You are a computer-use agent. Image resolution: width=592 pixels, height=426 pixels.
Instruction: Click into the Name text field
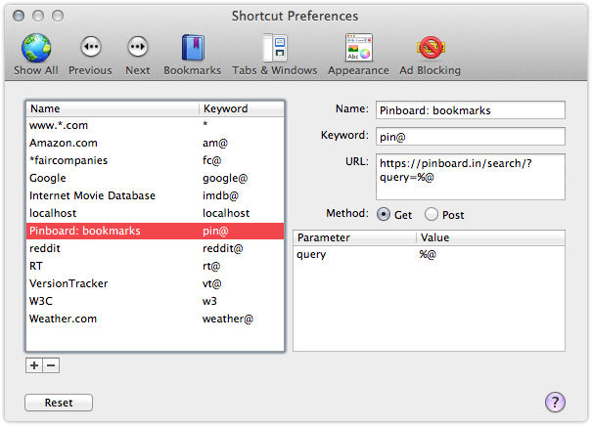[470, 110]
